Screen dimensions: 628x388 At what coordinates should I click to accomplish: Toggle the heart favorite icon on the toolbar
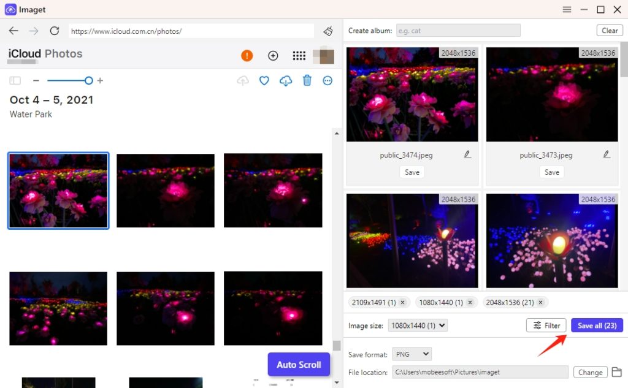click(x=264, y=80)
